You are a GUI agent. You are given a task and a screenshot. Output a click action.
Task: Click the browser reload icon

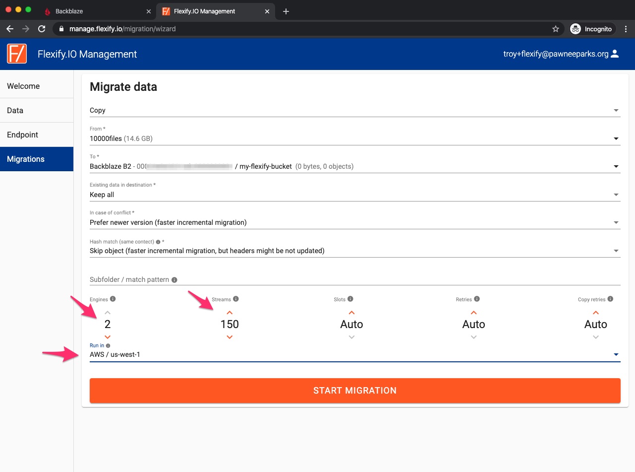pos(42,29)
